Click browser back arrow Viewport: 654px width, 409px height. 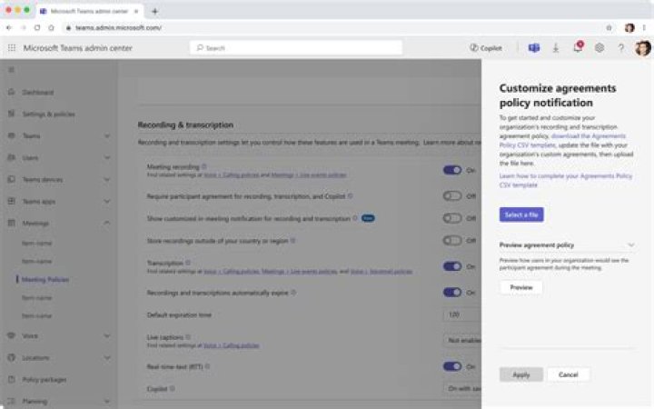click(9, 27)
